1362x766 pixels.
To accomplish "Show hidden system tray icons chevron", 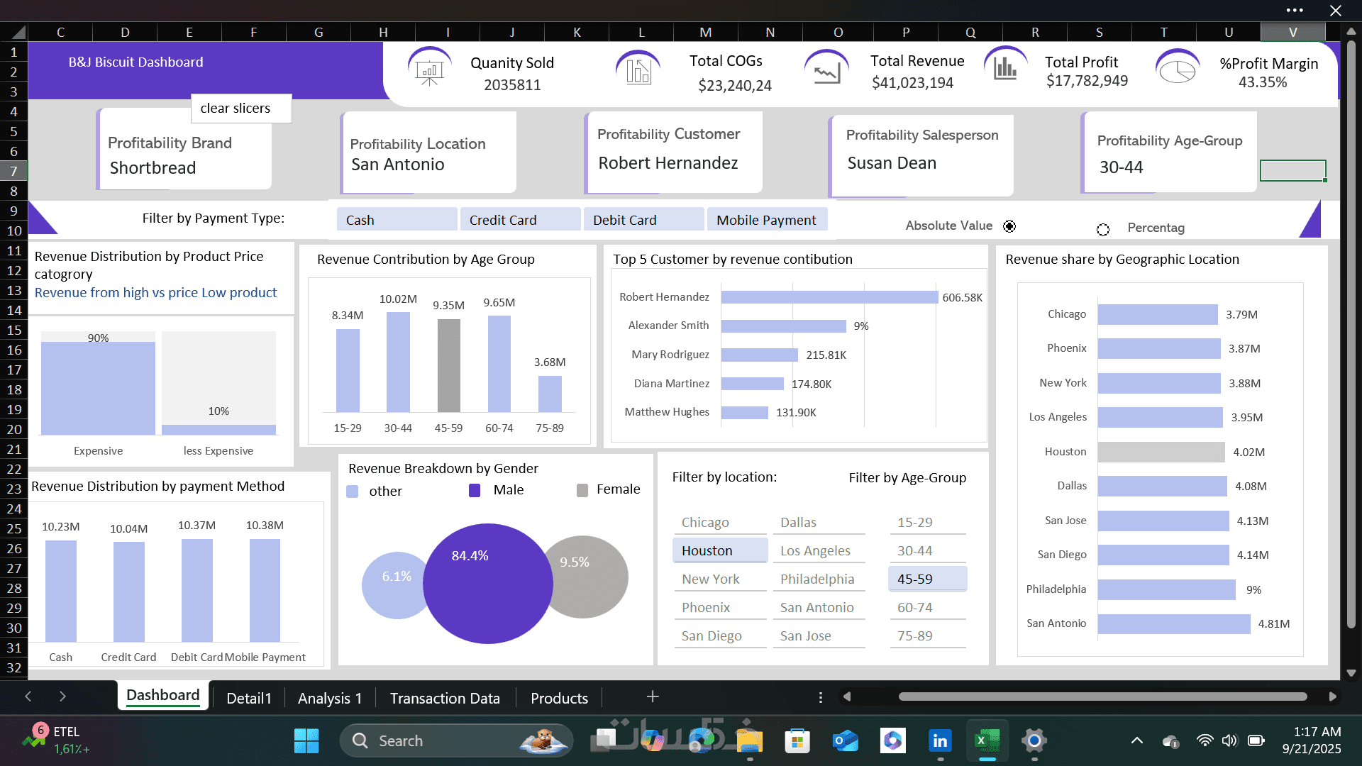I will 1136,740.
